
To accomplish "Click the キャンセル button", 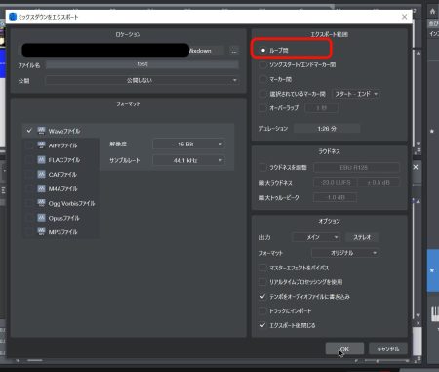I will coord(388,349).
